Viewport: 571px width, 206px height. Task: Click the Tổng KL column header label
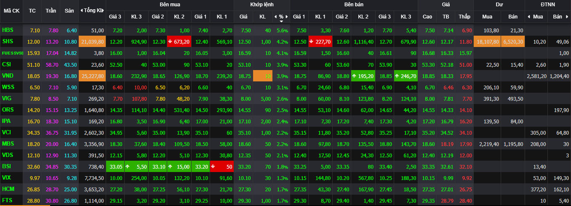pos(93,10)
